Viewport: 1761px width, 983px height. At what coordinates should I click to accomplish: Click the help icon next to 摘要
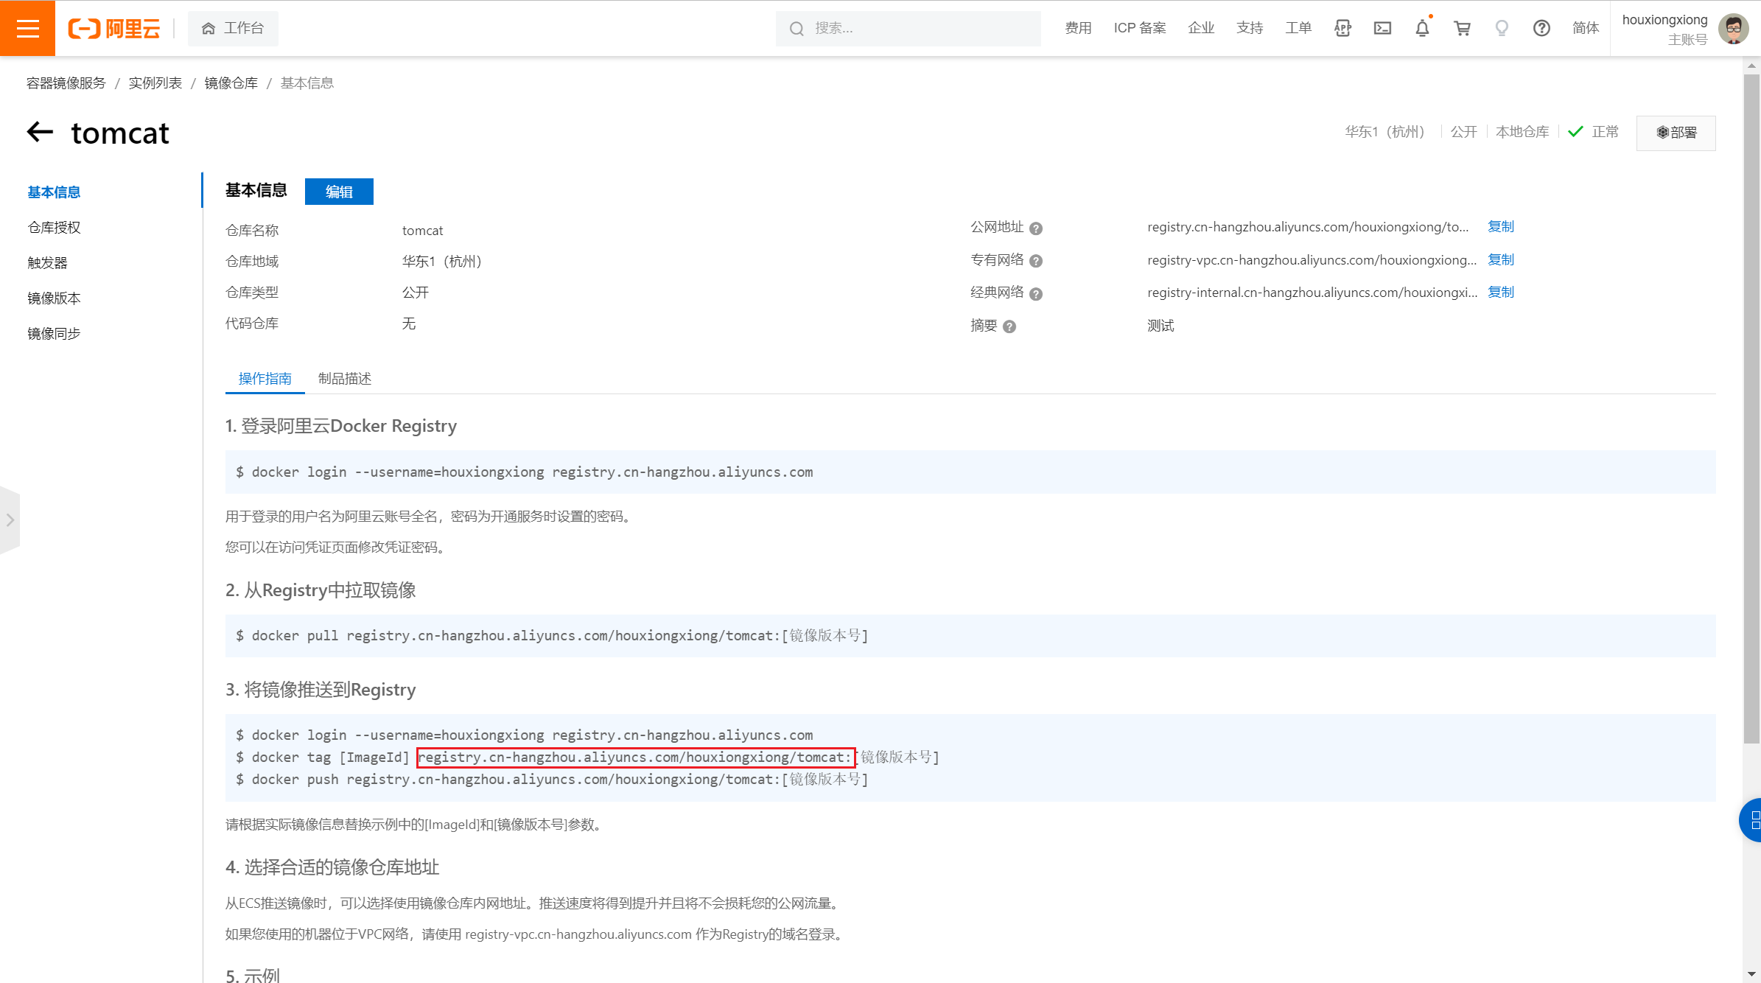point(1009,326)
